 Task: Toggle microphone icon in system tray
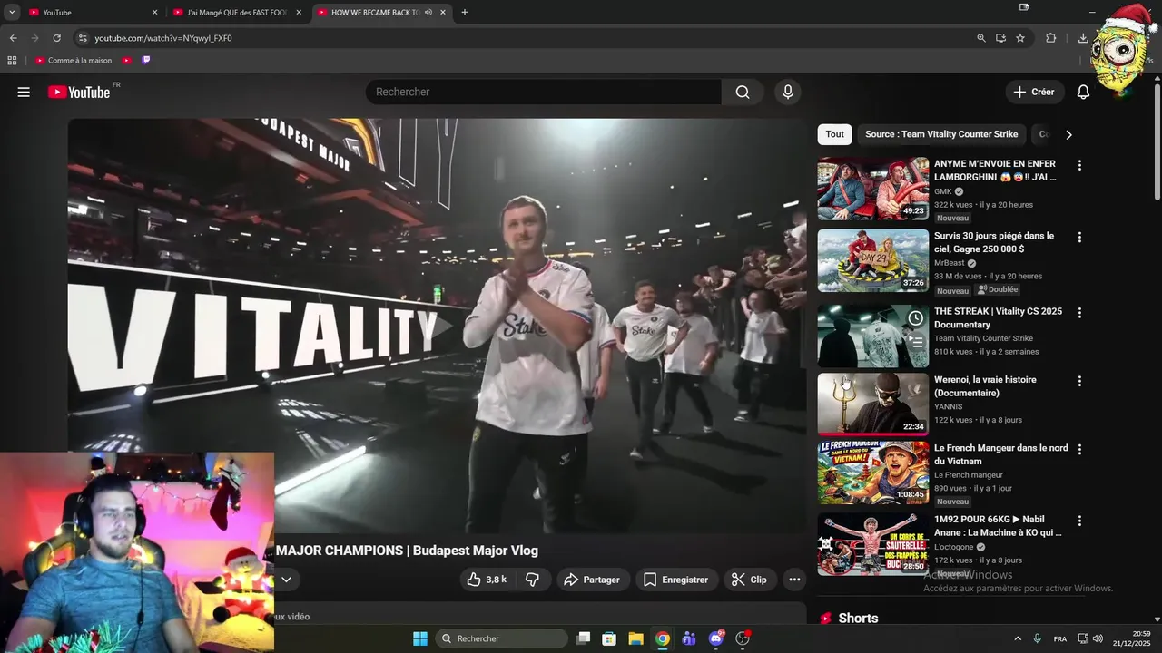click(x=1037, y=638)
